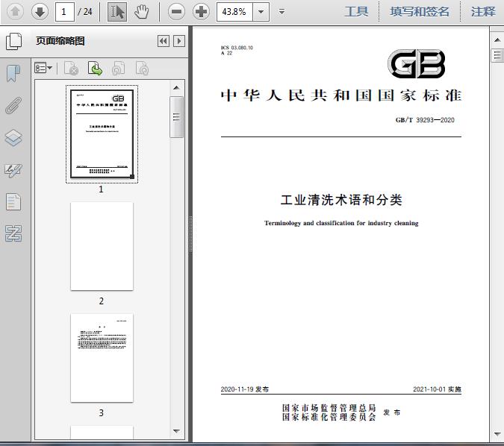
Task: Open the Layers panel in sidebar
Action: pos(13,138)
